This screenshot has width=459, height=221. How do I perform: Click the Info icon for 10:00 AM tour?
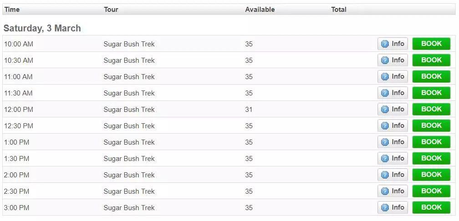[x=393, y=44]
